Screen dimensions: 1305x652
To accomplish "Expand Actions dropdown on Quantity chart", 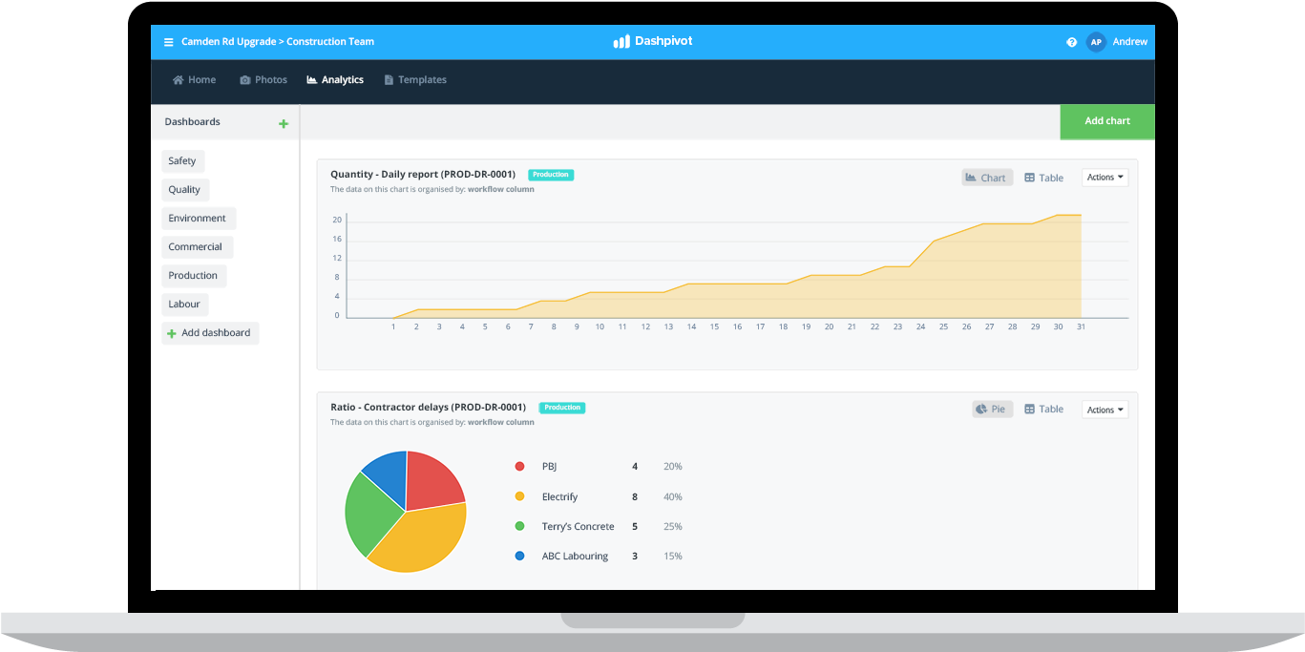I will [1105, 178].
